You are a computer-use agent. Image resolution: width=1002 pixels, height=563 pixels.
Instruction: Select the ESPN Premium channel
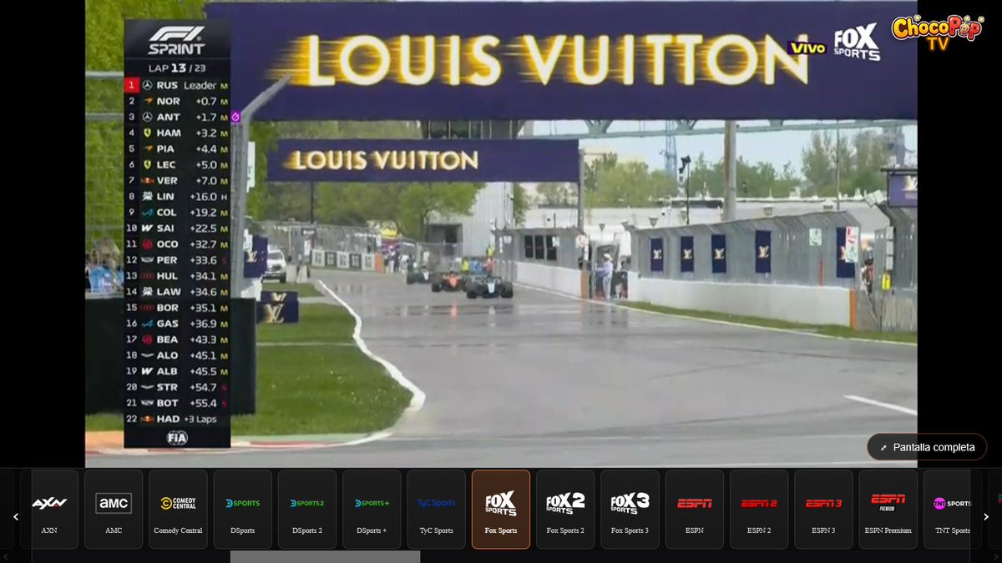coord(888,509)
